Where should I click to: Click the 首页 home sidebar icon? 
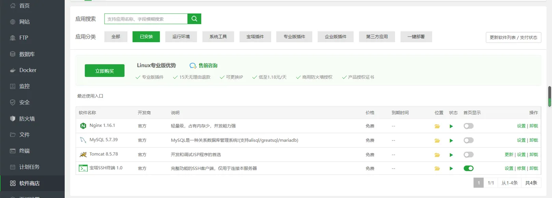coord(13,6)
